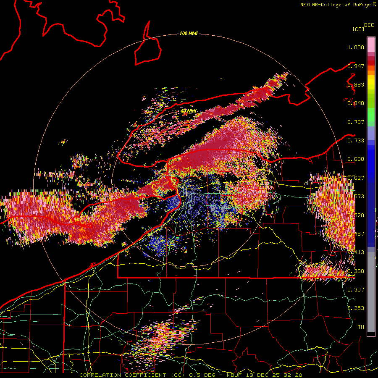This screenshot has height=378, width=378.
Task: Select the 0.893 legend value
Action: tap(356, 84)
